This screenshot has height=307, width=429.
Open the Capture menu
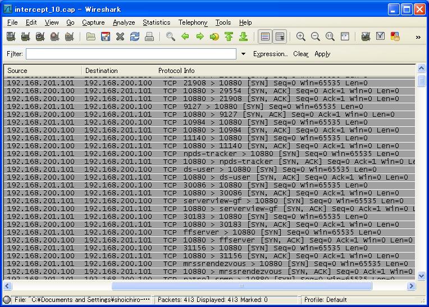tap(93, 22)
